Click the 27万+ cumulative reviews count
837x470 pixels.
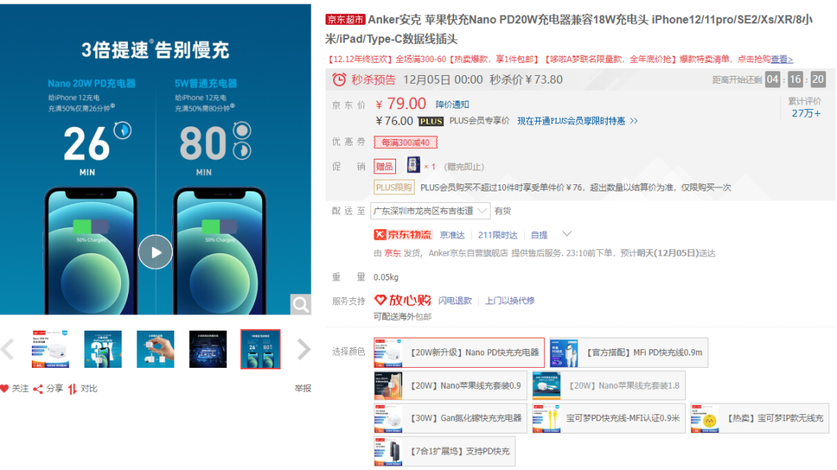click(x=806, y=113)
